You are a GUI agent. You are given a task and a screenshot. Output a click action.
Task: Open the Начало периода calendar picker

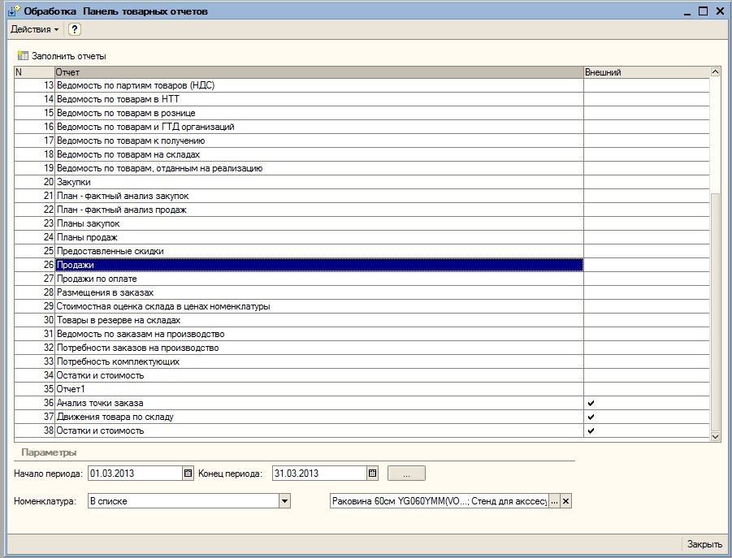188,473
